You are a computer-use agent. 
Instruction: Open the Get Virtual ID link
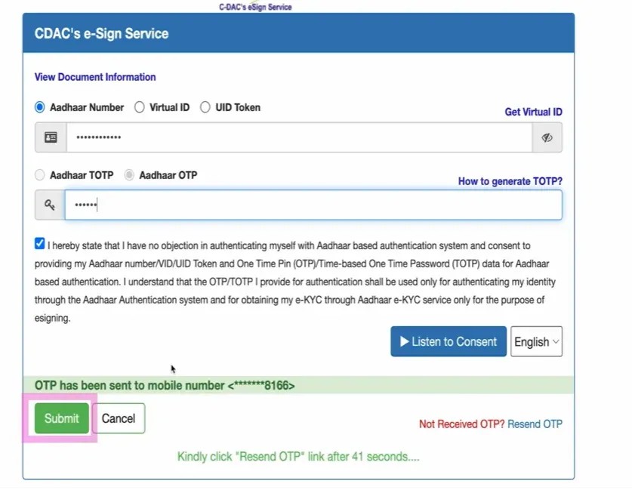pos(533,112)
